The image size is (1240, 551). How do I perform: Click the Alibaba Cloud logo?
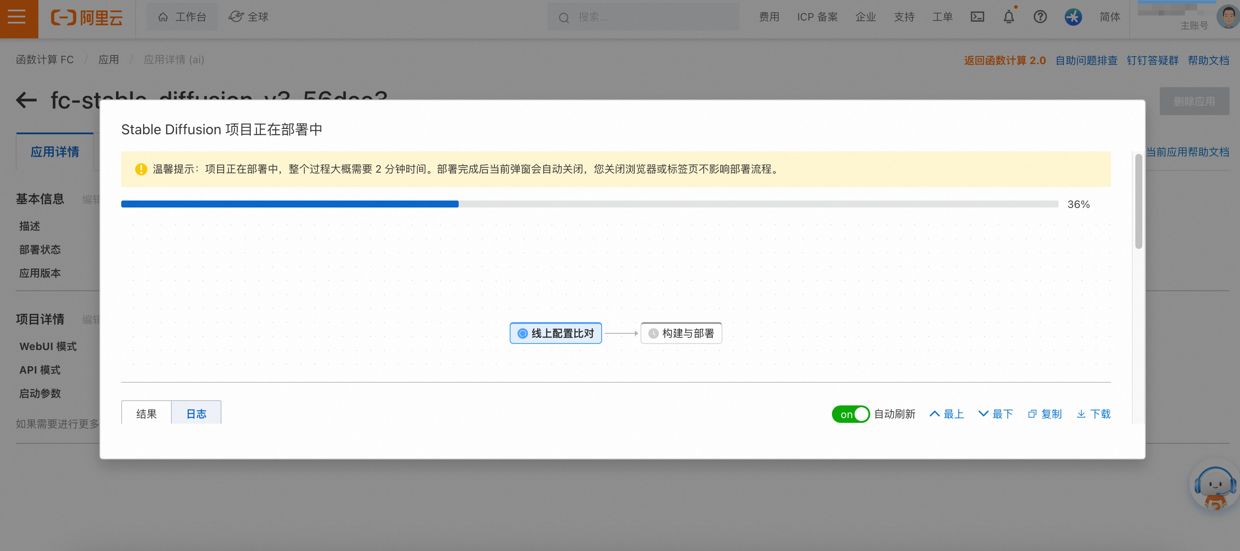(87, 17)
